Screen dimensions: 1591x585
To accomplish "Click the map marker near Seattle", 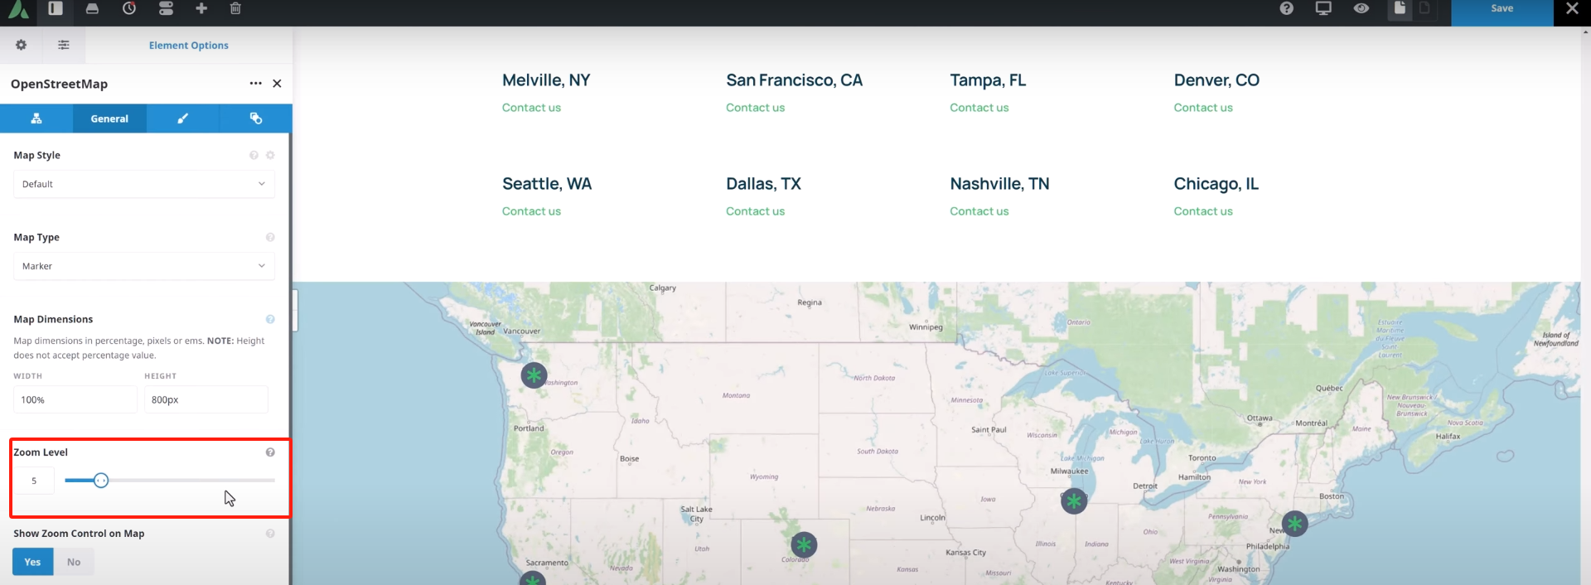I will (534, 375).
